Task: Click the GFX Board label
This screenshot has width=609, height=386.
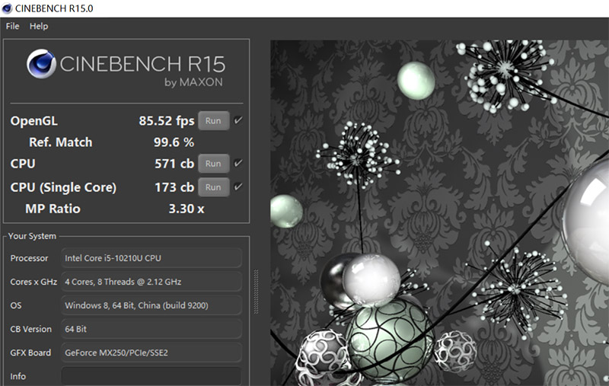Action: (x=30, y=353)
